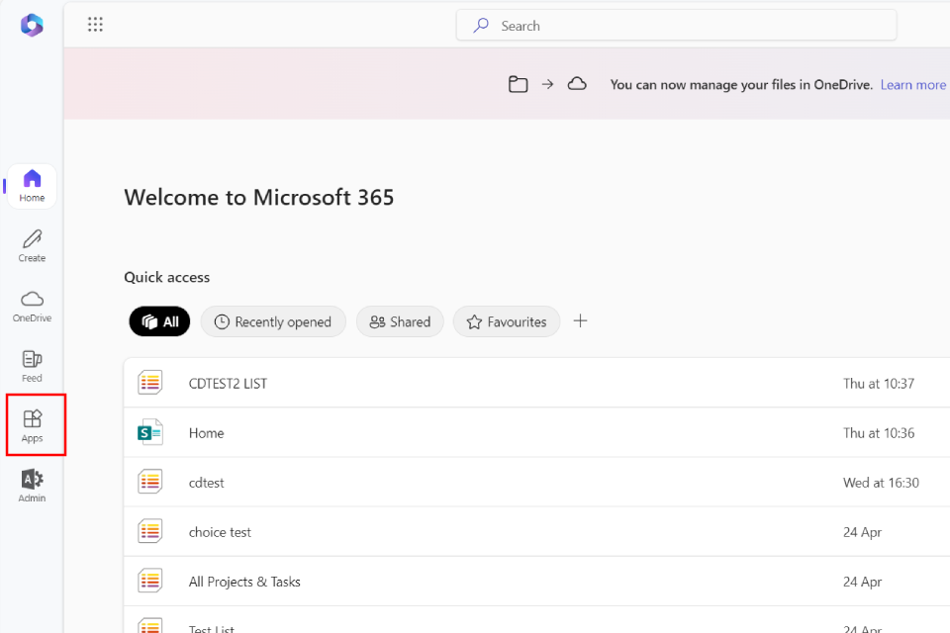The image size is (950, 633).
Task: Filter by Favourites
Action: 507,321
